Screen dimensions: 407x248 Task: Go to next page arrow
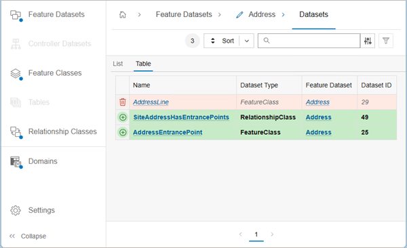272,234
